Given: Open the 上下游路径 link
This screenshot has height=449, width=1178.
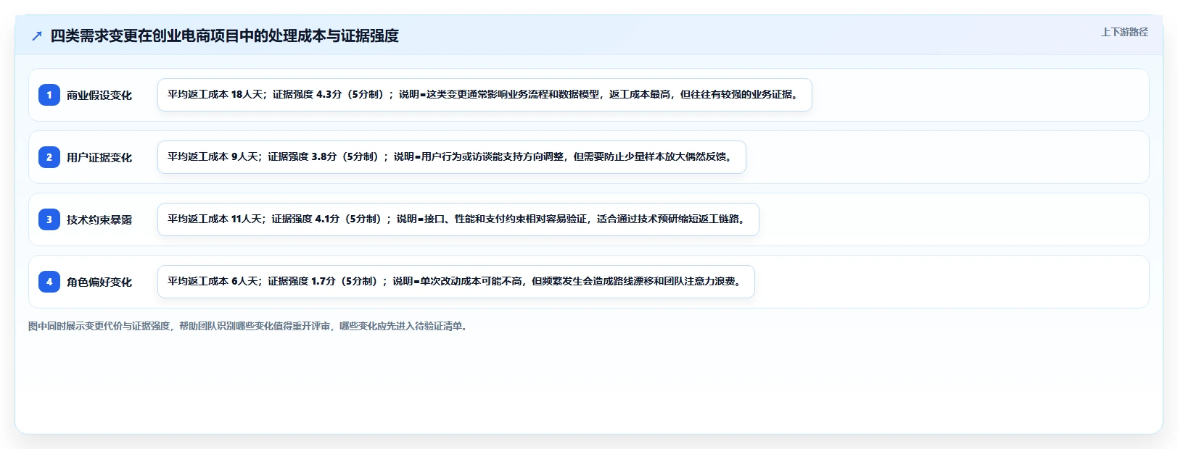Looking at the screenshot, I should point(1124,32).
